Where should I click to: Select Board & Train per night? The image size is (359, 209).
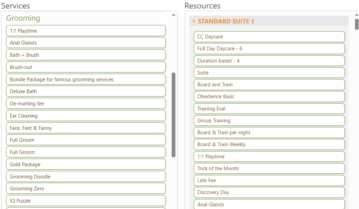click(269, 132)
